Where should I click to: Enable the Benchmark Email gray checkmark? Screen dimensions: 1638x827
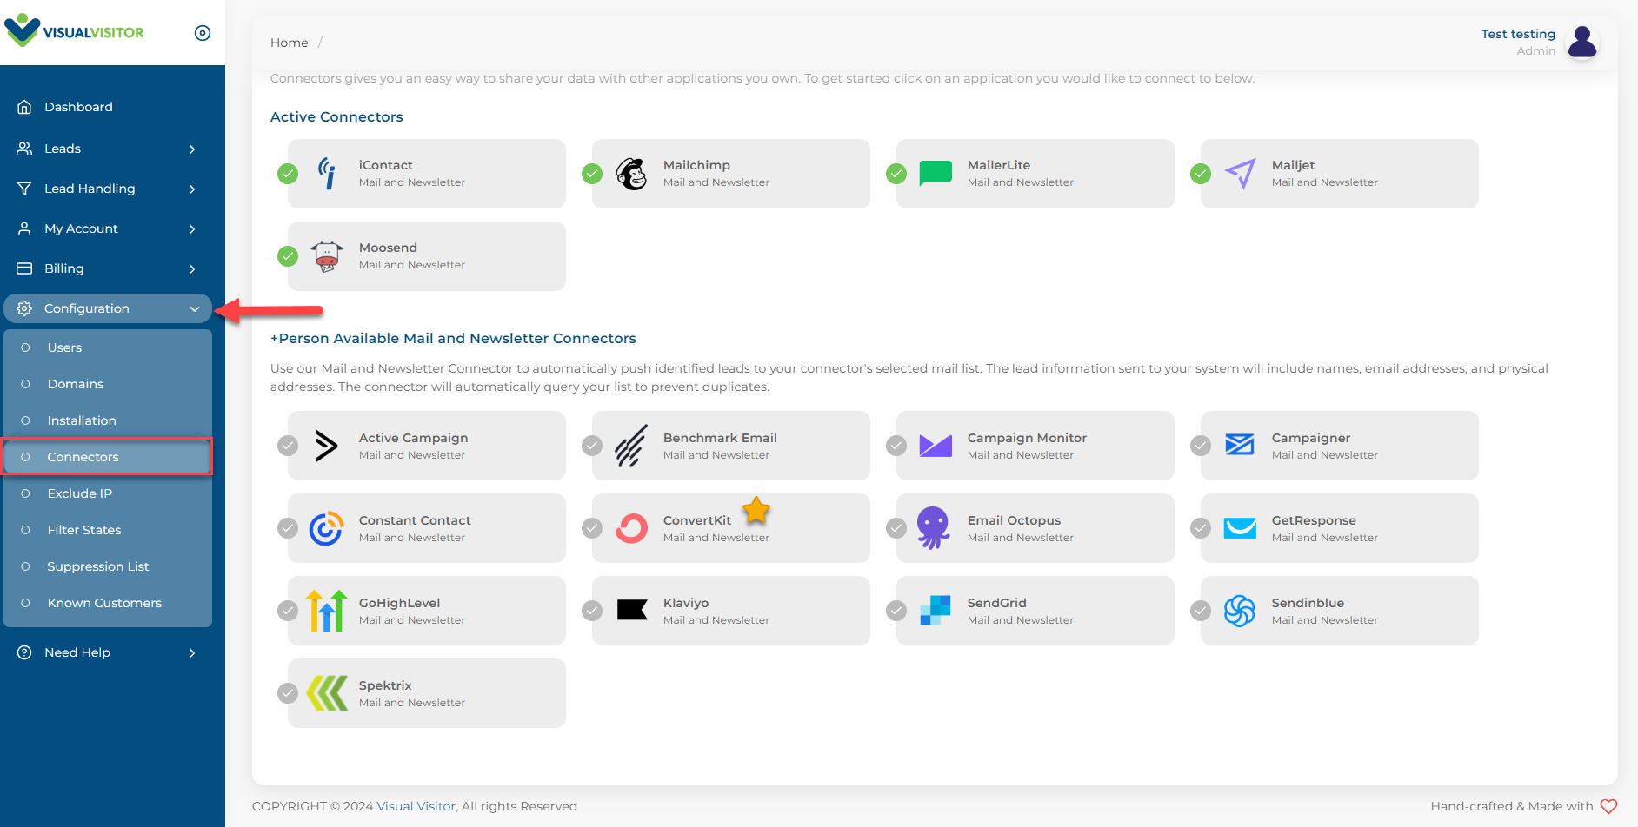(x=592, y=446)
